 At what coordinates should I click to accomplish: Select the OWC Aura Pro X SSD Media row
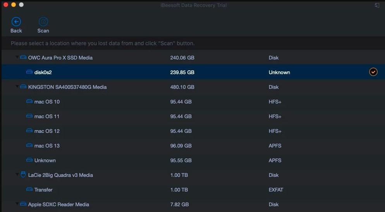click(193, 58)
